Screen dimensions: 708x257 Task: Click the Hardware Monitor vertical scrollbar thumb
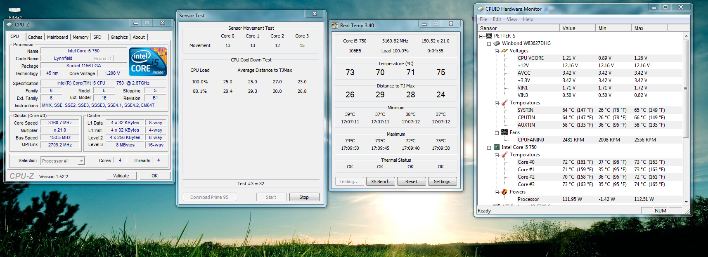click(x=686, y=88)
